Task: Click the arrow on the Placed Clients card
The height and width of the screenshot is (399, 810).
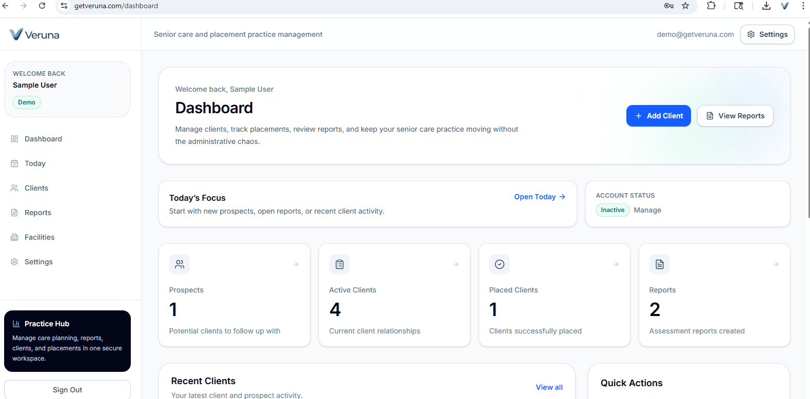Action: pyautogui.click(x=616, y=264)
